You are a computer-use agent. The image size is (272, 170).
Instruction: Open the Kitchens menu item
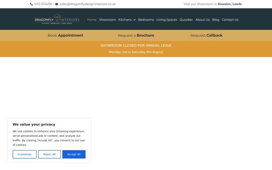click(125, 20)
